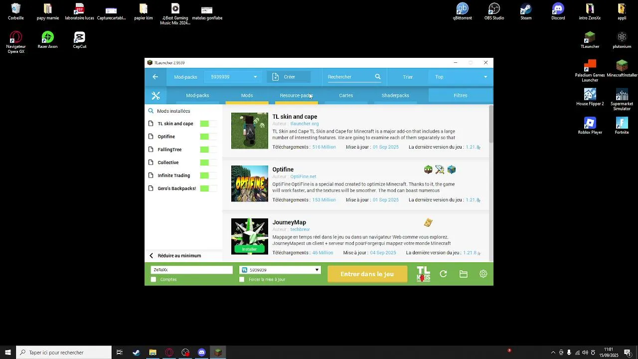Click the pickaxe category icon on Optifine

[440, 170]
